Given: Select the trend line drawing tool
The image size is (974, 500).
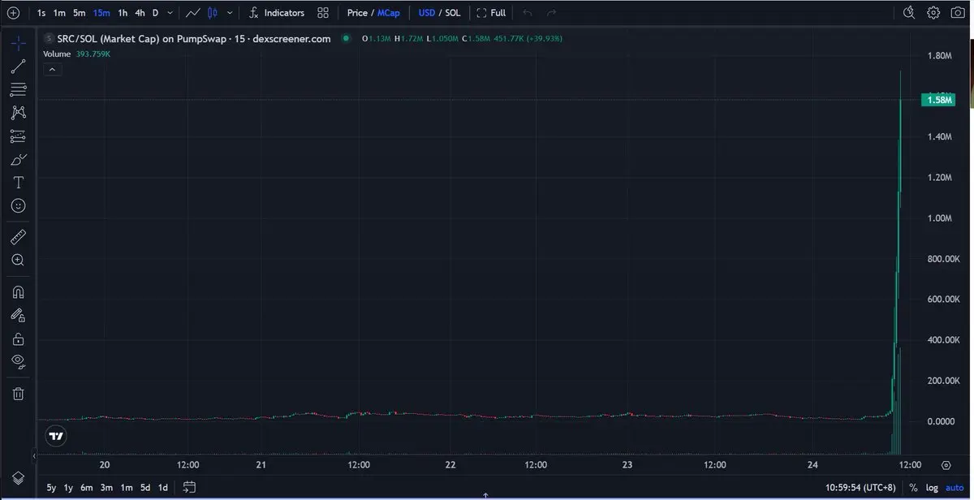Looking at the screenshot, I should pyautogui.click(x=18, y=67).
